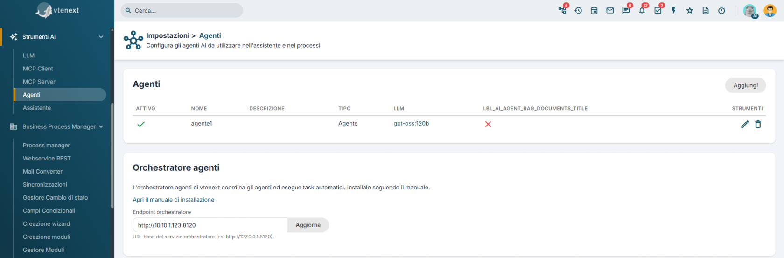Open Apri il manuale di installazione link
The image size is (784, 258).
(x=174, y=200)
